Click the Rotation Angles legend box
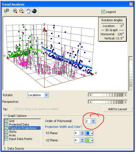Screen dimensions: 136x154 (112, 29)
